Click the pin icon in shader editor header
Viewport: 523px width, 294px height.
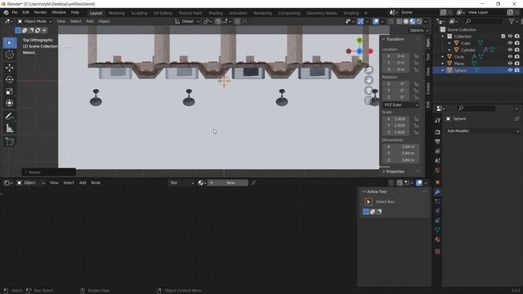pyautogui.click(x=253, y=183)
